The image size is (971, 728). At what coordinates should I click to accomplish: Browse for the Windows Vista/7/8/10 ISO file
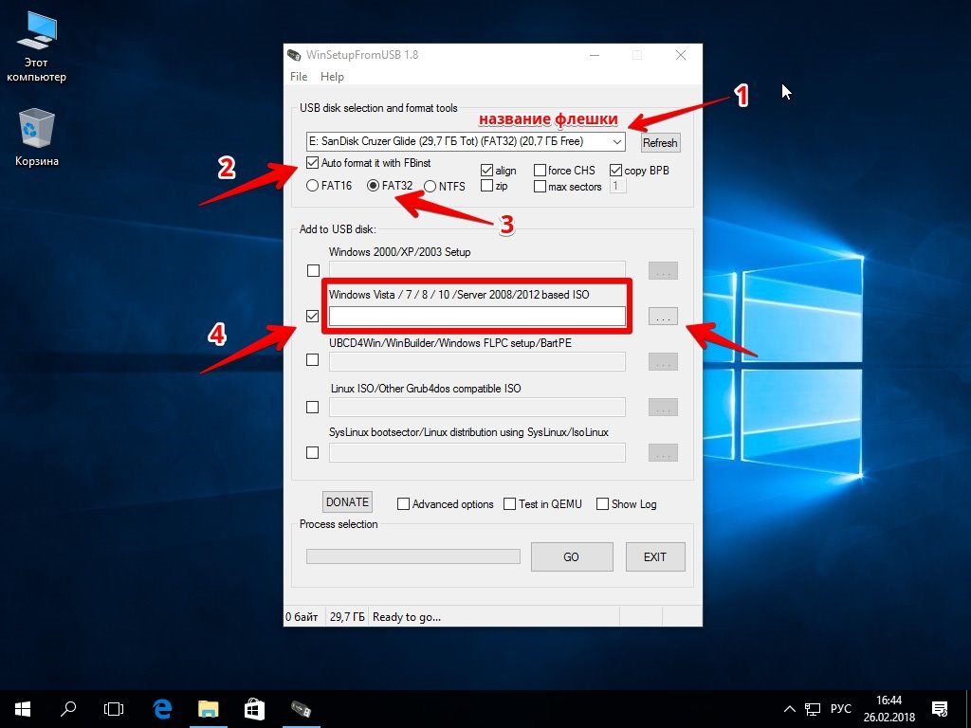click(663, 317)
